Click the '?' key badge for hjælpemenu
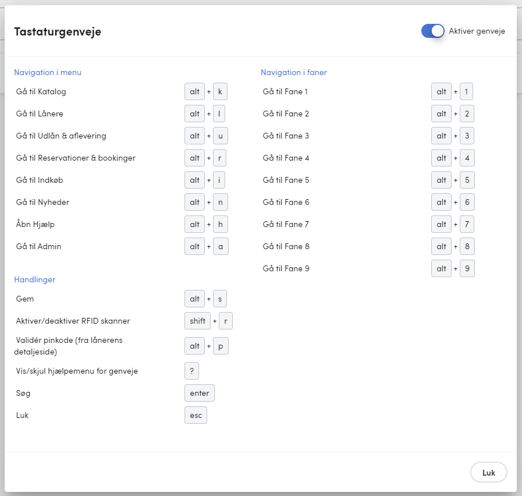522x496 pixels. (192, 371)
